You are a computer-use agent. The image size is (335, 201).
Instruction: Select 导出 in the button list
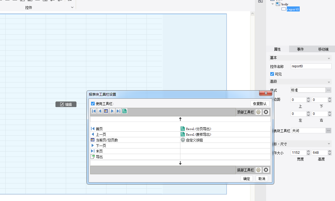(x=135, y=157)
